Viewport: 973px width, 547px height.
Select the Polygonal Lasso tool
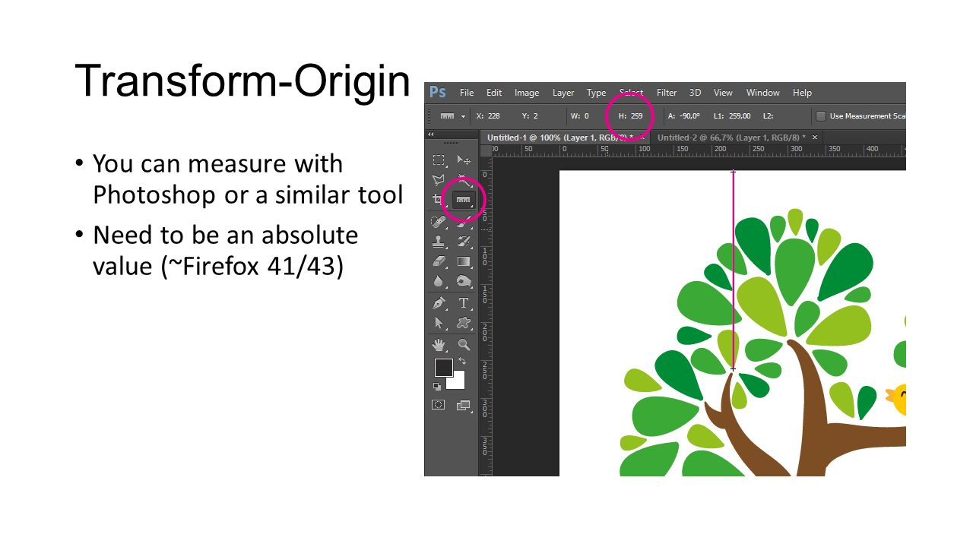point(439,180)
